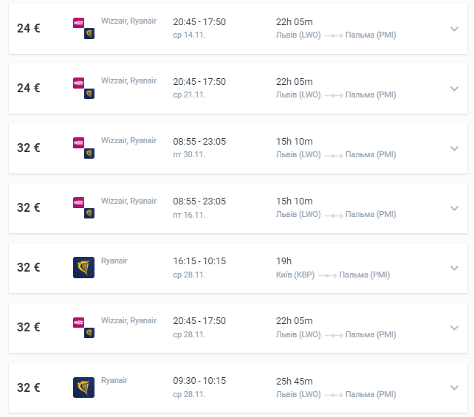Click small Ryanair logo on 30.11 flight
This screenshot has height=417, width=474.
[x=89, y=154]
